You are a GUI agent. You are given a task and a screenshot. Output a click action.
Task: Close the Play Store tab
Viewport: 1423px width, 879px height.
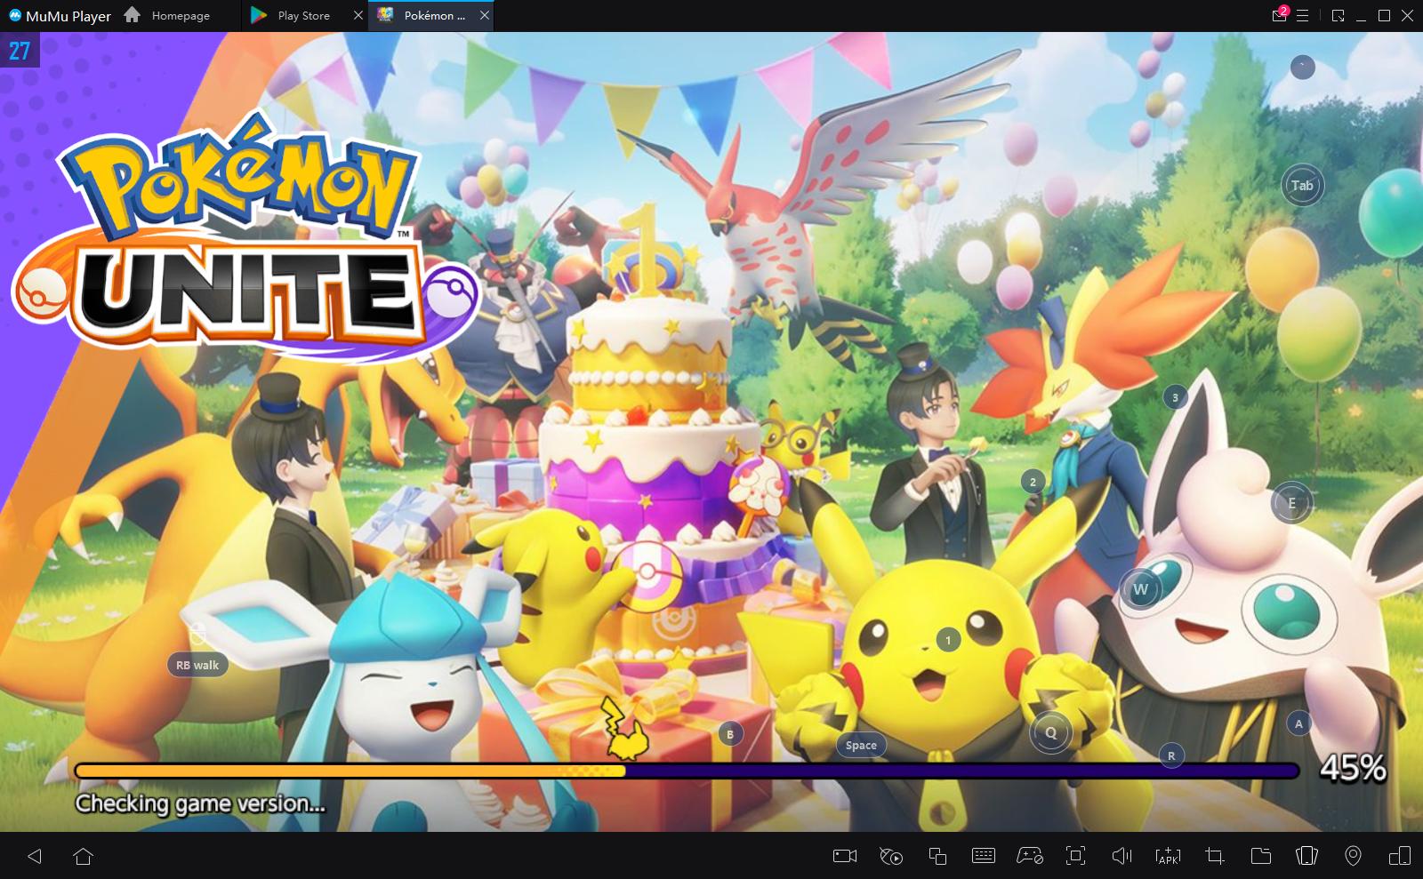click(358, 15)
